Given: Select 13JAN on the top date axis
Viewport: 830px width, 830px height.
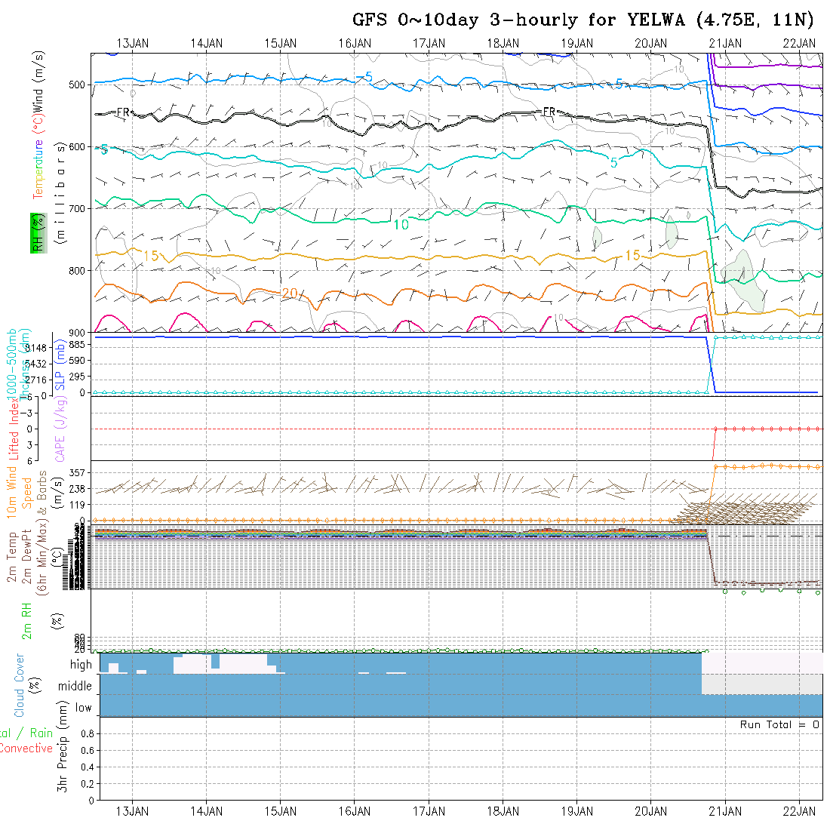Looking at the screenshot, I should (x=133, y=43).
